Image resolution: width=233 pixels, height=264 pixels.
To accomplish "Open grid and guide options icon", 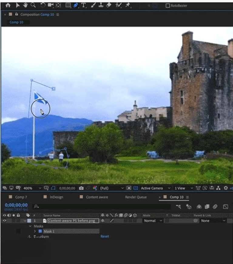I will [x=46, y=188].
